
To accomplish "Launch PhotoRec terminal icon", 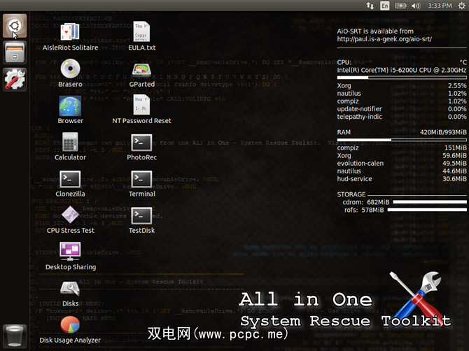I will [141, 143].
